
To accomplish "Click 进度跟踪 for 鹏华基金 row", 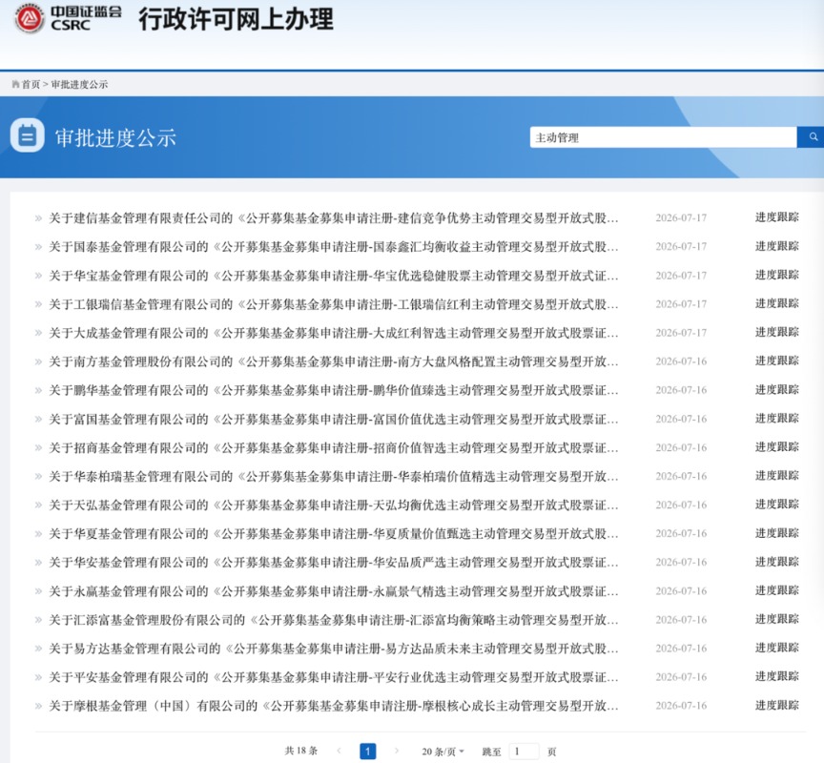I will [x=776, y=389].
